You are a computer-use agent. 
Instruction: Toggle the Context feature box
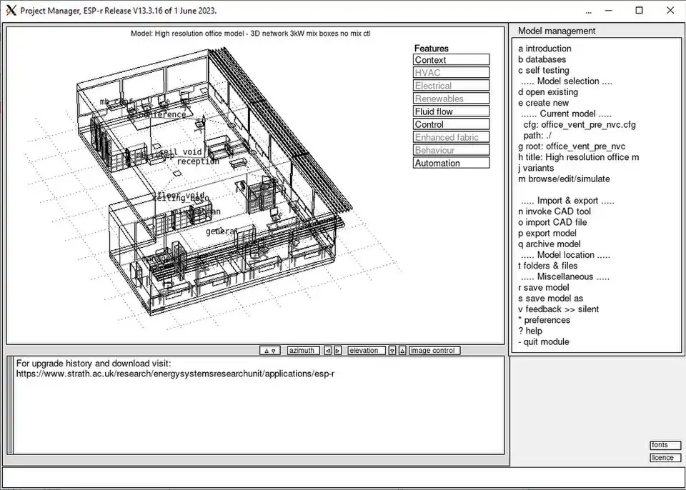[x=452, y=60]
